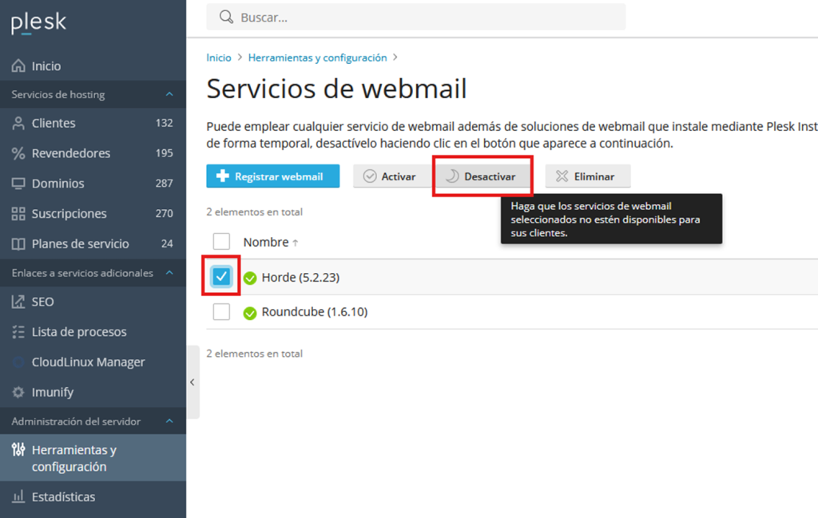Open Estadísticas in the sidebar

(93, 496)
